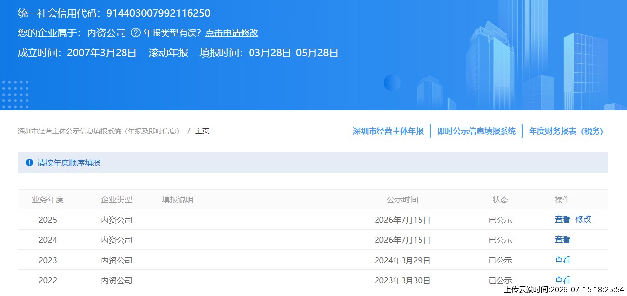Click the blue exclamation info icon
The height and width of the screenshot is (296, 627).
coord(30,163)
